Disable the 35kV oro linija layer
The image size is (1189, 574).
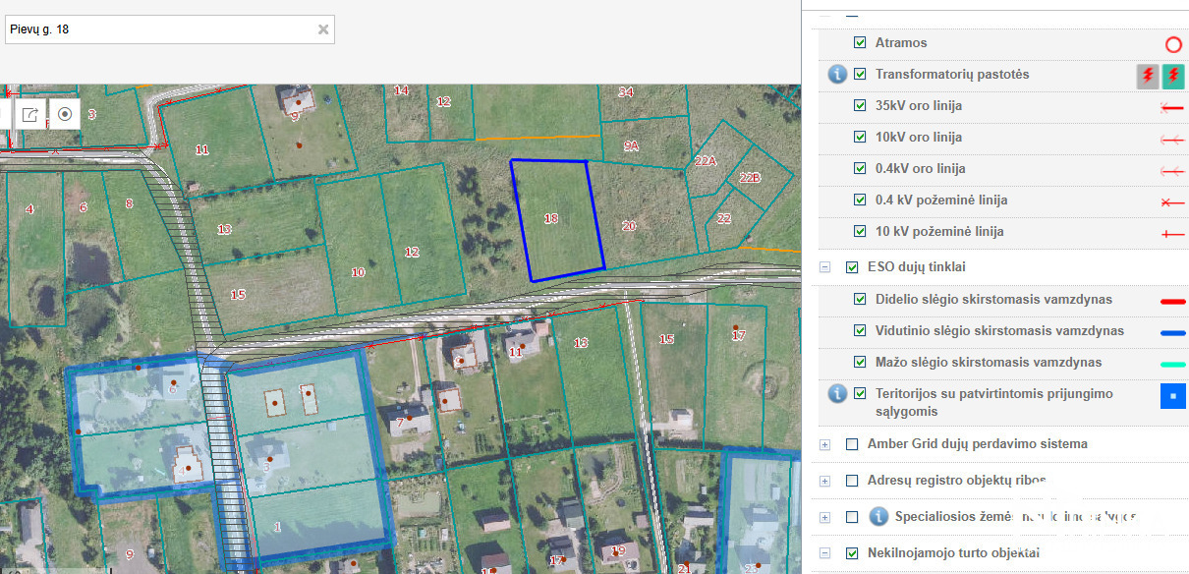coord(860,106)
